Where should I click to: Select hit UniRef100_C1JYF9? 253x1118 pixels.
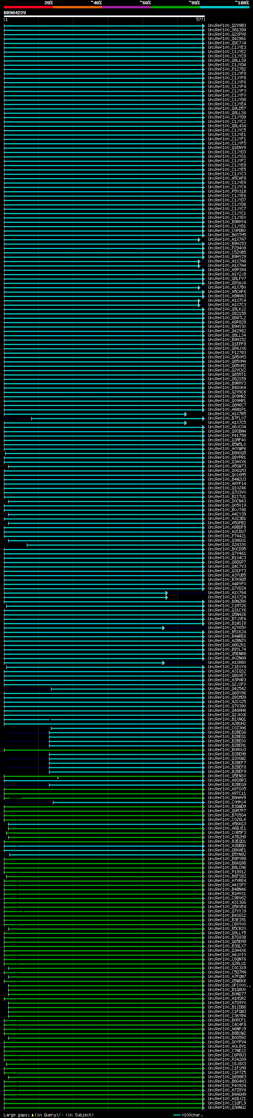coord(227,73)
